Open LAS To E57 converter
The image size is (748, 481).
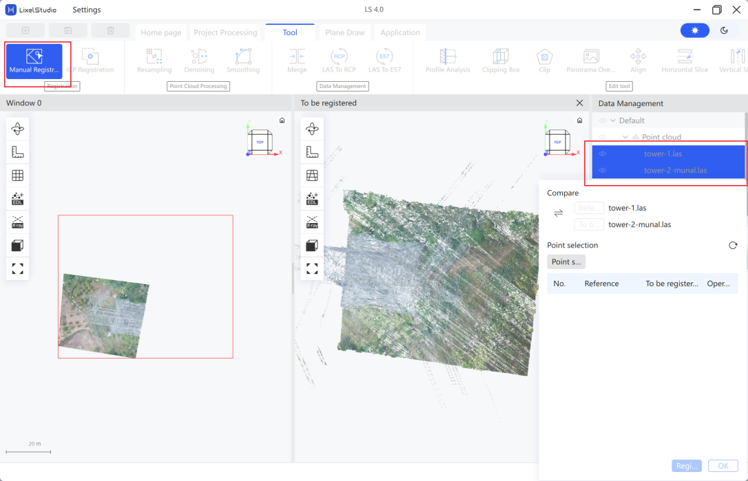(x=384, y=61)
